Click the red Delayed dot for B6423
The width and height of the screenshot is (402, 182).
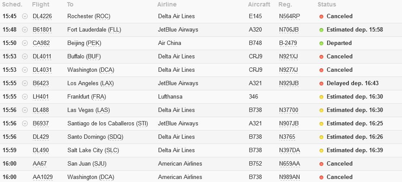click(x=321, y=83)
